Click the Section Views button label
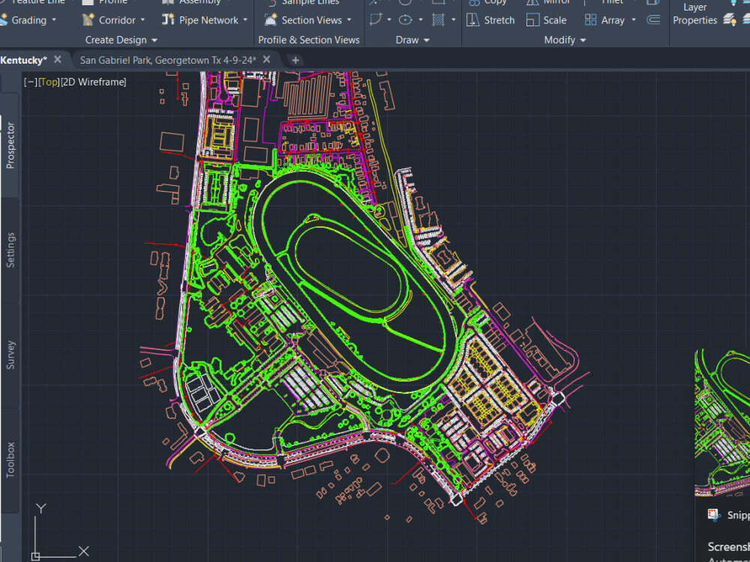 [312, 20]
